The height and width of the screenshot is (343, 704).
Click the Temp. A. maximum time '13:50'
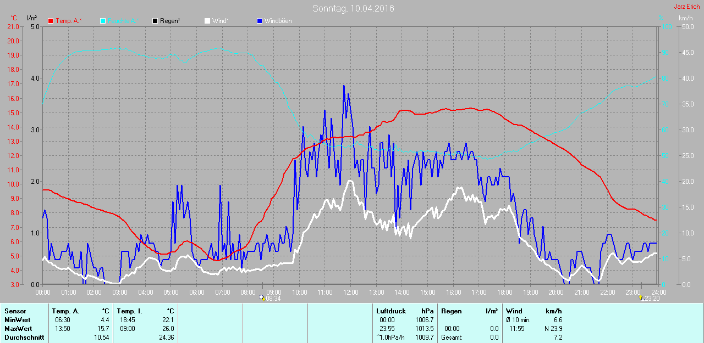click(x=62, y=329)
